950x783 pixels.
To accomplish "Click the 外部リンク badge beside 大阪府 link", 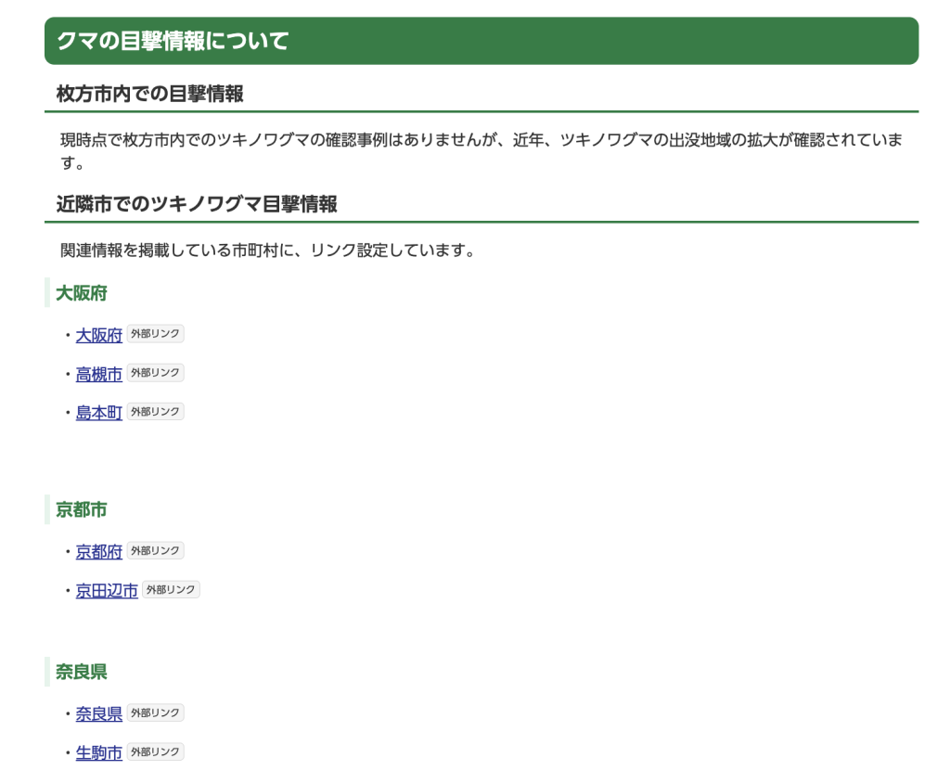I will coord(155,334).
